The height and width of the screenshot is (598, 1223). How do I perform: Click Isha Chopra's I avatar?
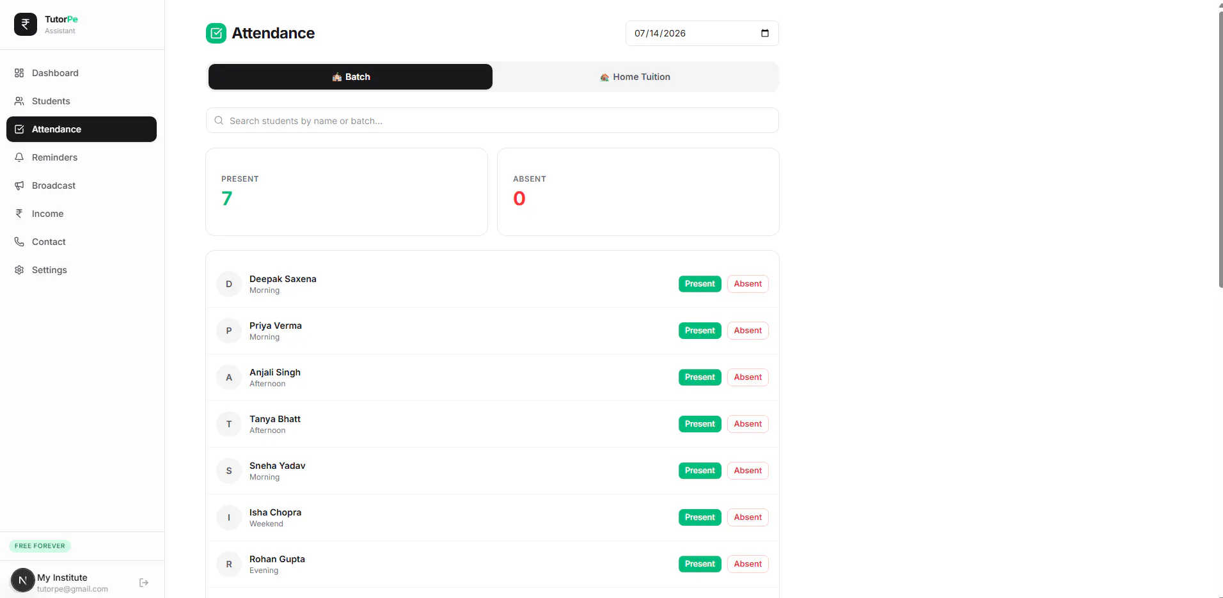point(229,517)
